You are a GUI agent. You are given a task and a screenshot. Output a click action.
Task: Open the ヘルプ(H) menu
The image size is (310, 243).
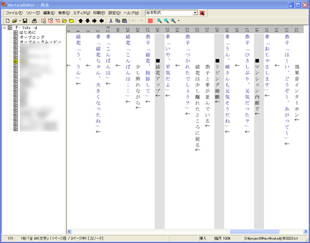click(131, 13)
